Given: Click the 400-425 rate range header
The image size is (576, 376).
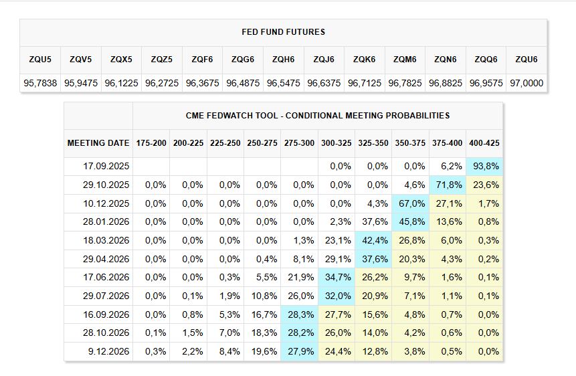Looking at the screenshot, I should point(484,143).
